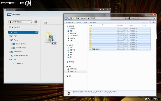Click the blue help question mark icon
This screenshot has height=101, width=161.
[153, 22]
